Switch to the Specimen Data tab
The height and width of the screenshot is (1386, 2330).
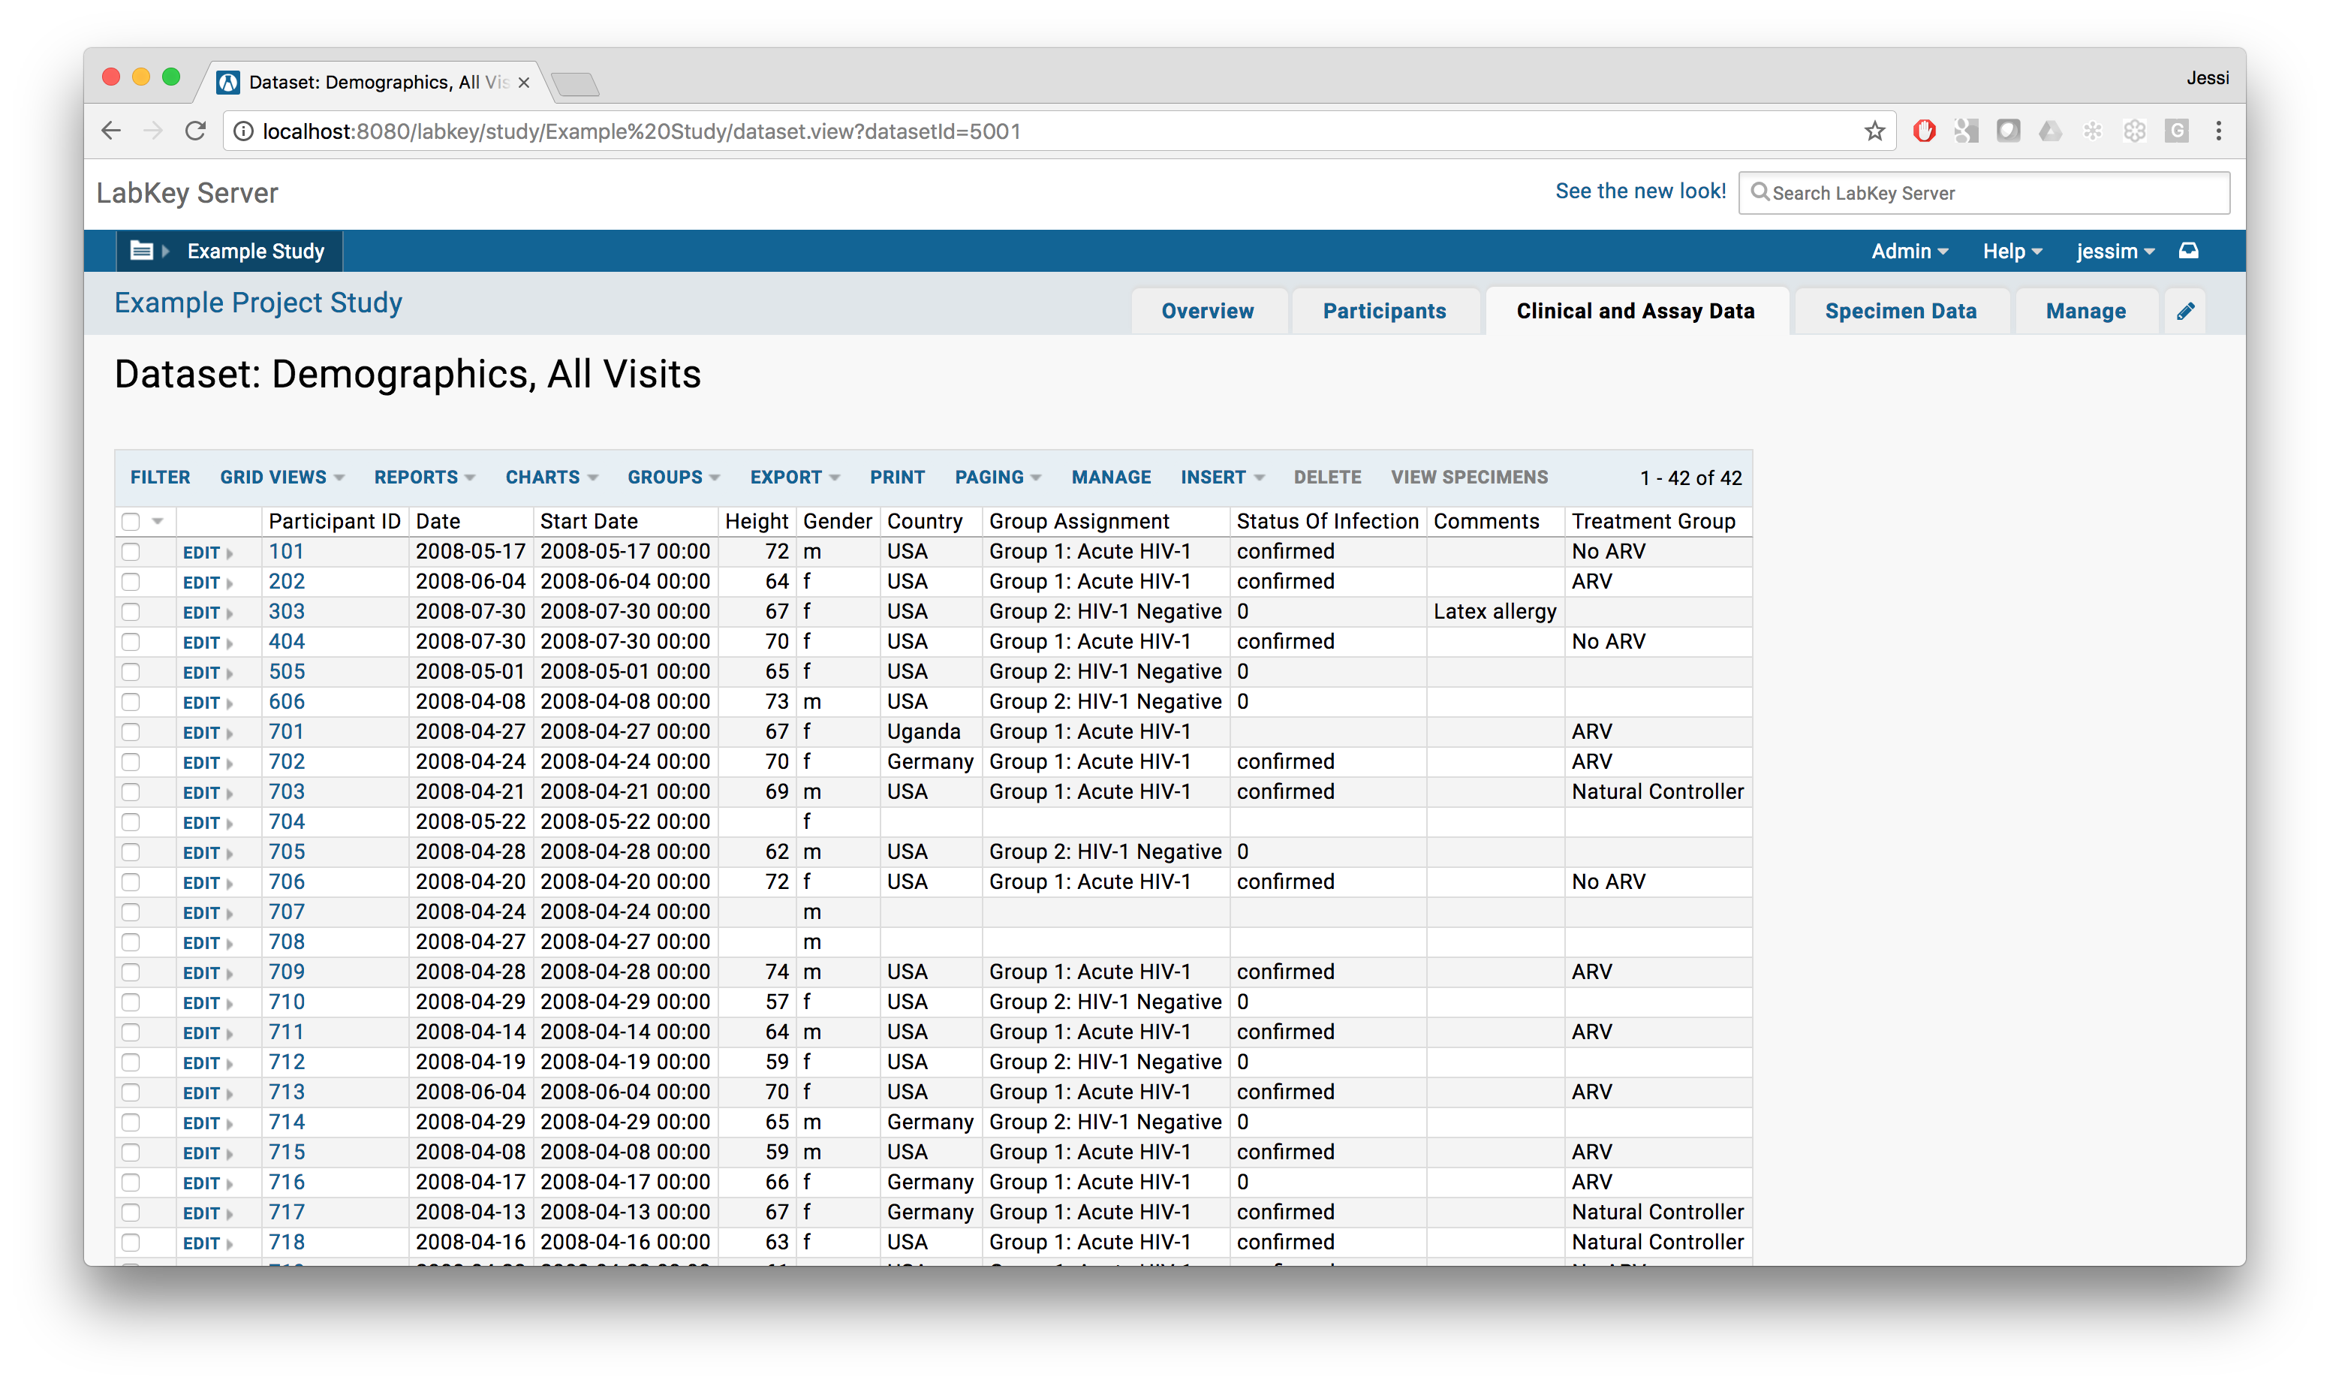coord(1900,311)
